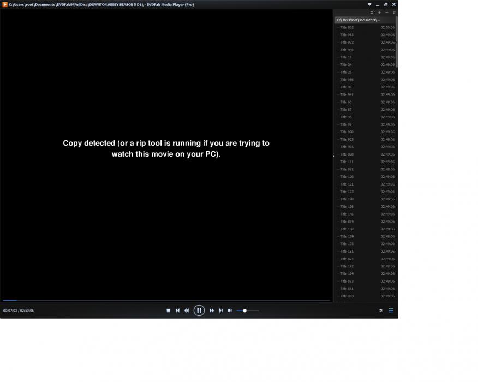The image size is (478, 382).
Task: Pick Title 136 from the playlist
Action: point(366,207)
